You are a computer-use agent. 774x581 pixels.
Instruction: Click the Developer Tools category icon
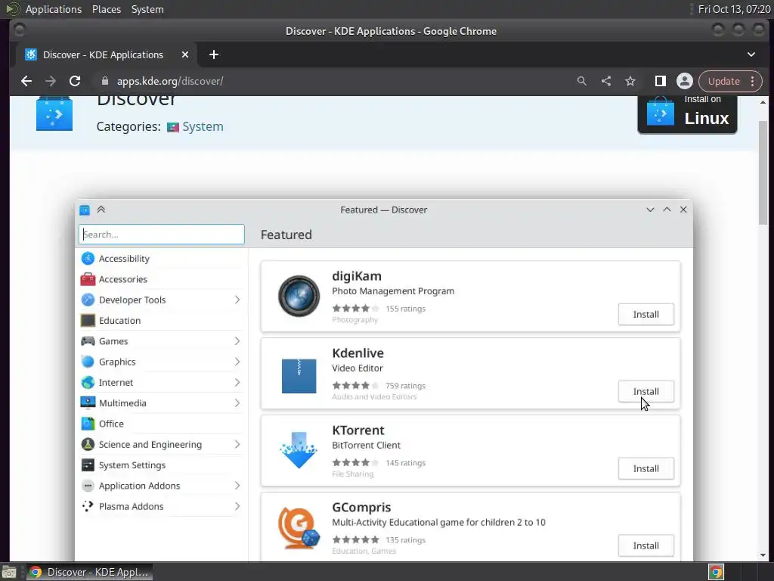pos(88,300)
